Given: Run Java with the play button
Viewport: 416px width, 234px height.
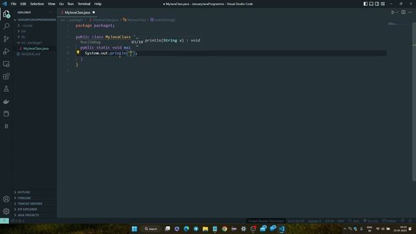Looking at the screenshot, I should pyautogui.click(x=393, y=12).
